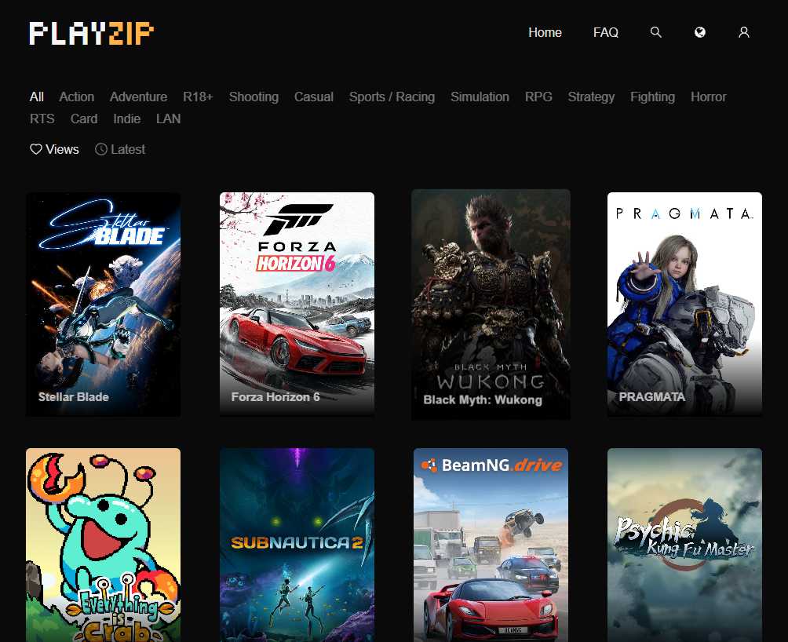Viewport: 788px width, 642px height.
Task: Open the FAQ page link
Action: coord(606,32)
